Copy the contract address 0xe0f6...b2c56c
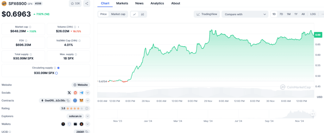 pyautogui.click(x=68, y=101)
